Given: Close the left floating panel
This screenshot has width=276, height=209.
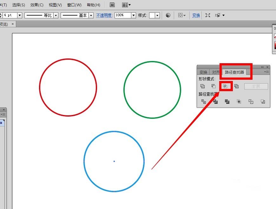Looking at the screenshot, I should click(x=4, y=110).
